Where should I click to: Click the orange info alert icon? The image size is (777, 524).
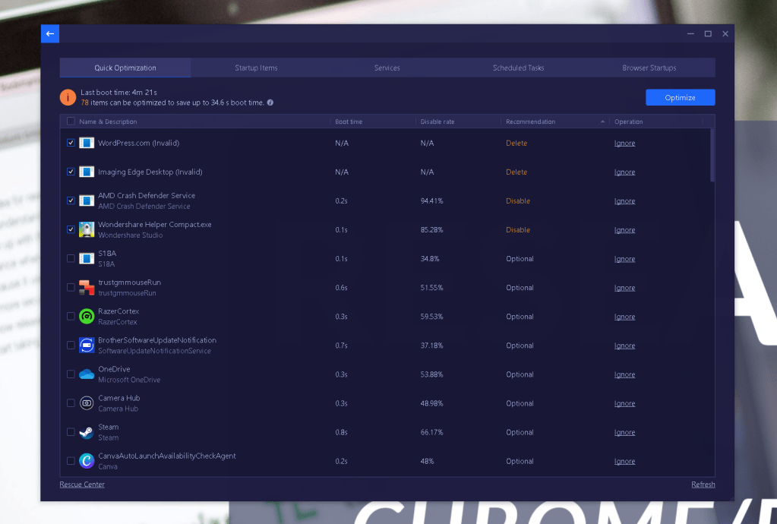(68, 97)
